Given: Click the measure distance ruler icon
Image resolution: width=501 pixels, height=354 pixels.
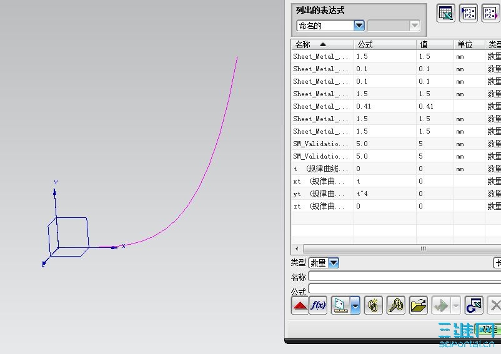Looking at the screenshot, I should [x=340, y=305].
